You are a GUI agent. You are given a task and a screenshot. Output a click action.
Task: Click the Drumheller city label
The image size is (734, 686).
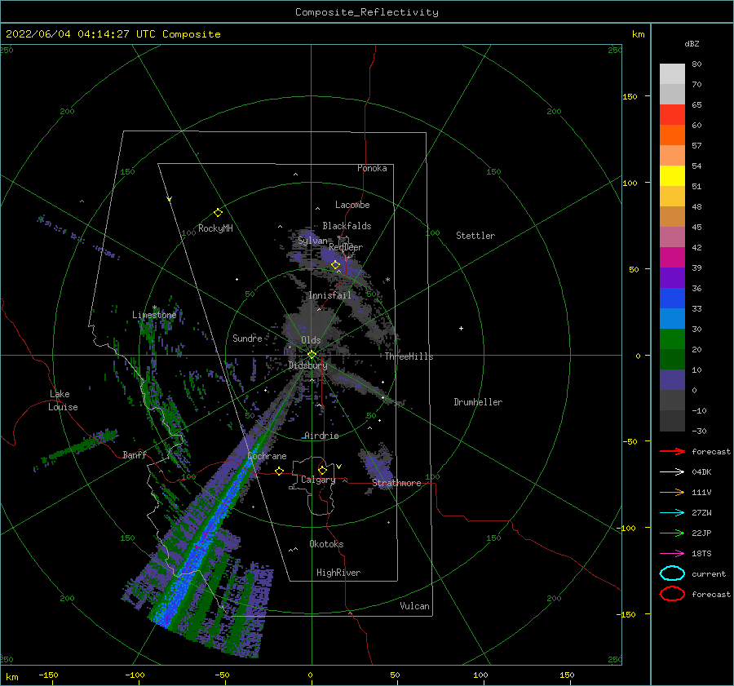[478, 402]
